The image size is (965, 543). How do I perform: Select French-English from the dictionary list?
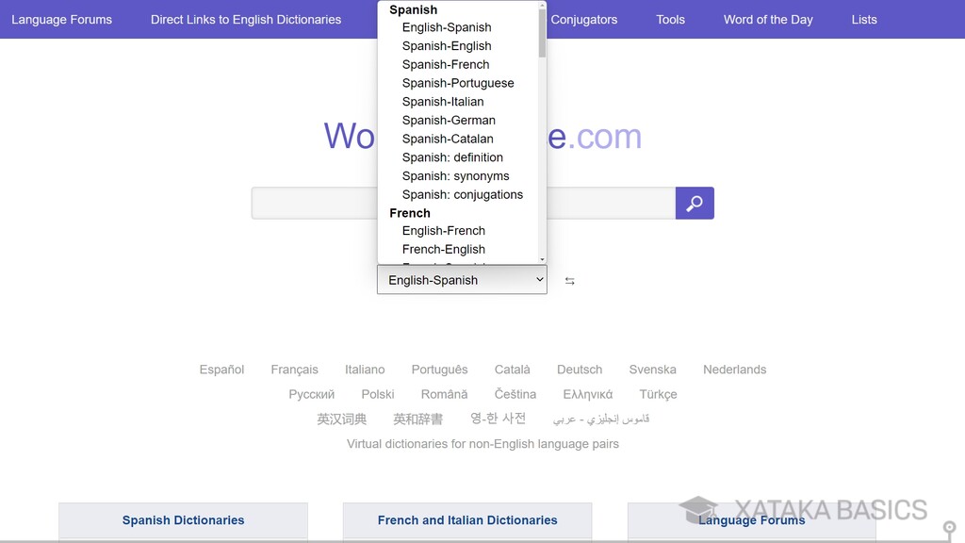(x=443, y=249)
